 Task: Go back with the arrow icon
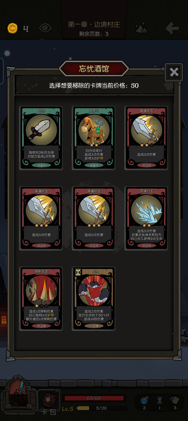(172, 28)
